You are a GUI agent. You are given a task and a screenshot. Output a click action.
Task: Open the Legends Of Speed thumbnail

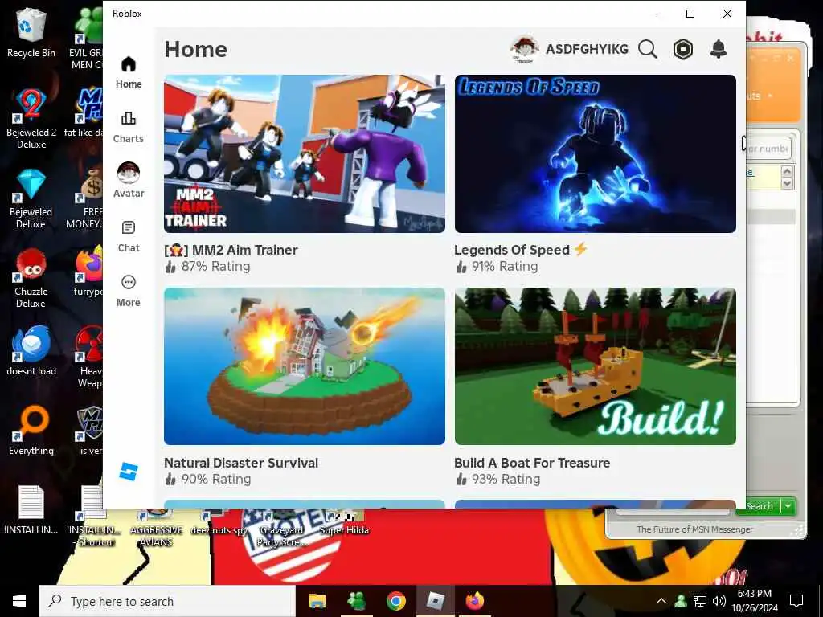pyautogui.click(x=596, y=153)
